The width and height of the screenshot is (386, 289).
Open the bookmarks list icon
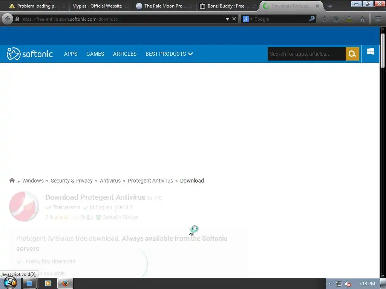tap(336, 19)
